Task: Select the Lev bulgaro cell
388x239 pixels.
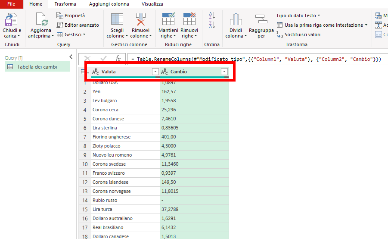Action: point(125,101)
